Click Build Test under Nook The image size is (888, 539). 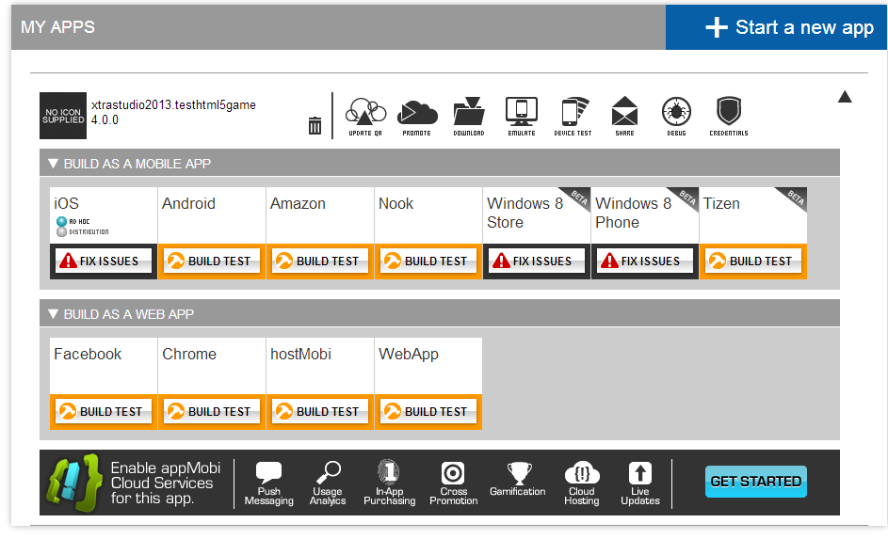tap(428, 261)
